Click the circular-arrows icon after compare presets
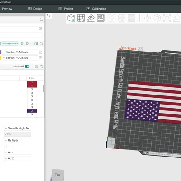The width and height of the screenshot is (181, 181). (x=41, y=67)
